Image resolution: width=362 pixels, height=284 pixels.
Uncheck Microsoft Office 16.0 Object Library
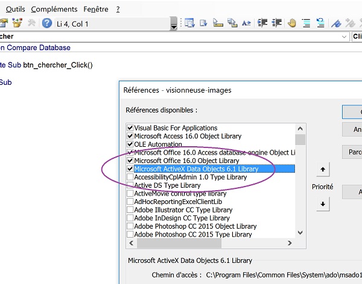130,161
